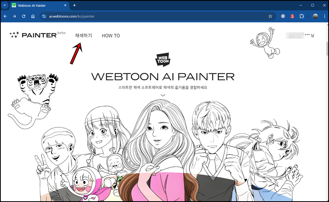The height and width of the screenshot is (202, 329).
Task: Minimize the browser window
Action: [301, 5]
